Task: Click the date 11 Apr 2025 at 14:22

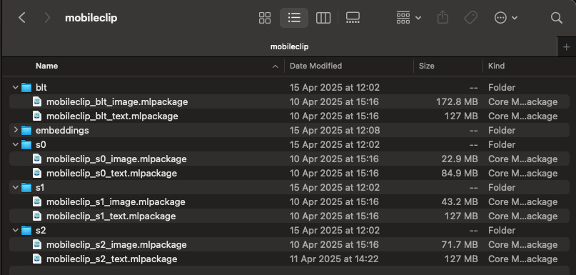Action: coord(334,259)
